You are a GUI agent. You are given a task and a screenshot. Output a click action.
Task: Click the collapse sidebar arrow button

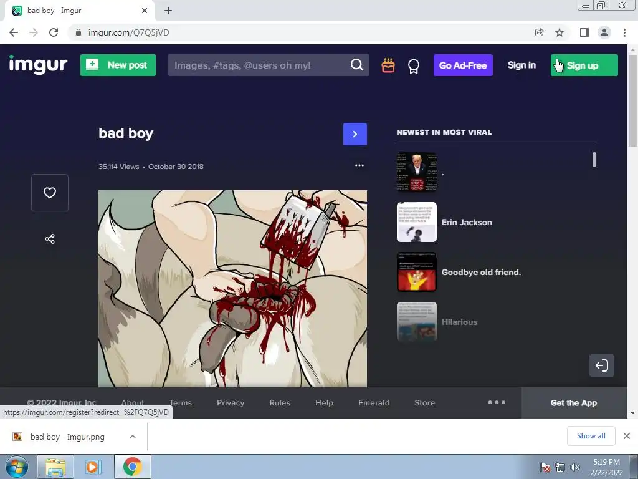pyautogui.click(x=601, y=365)
